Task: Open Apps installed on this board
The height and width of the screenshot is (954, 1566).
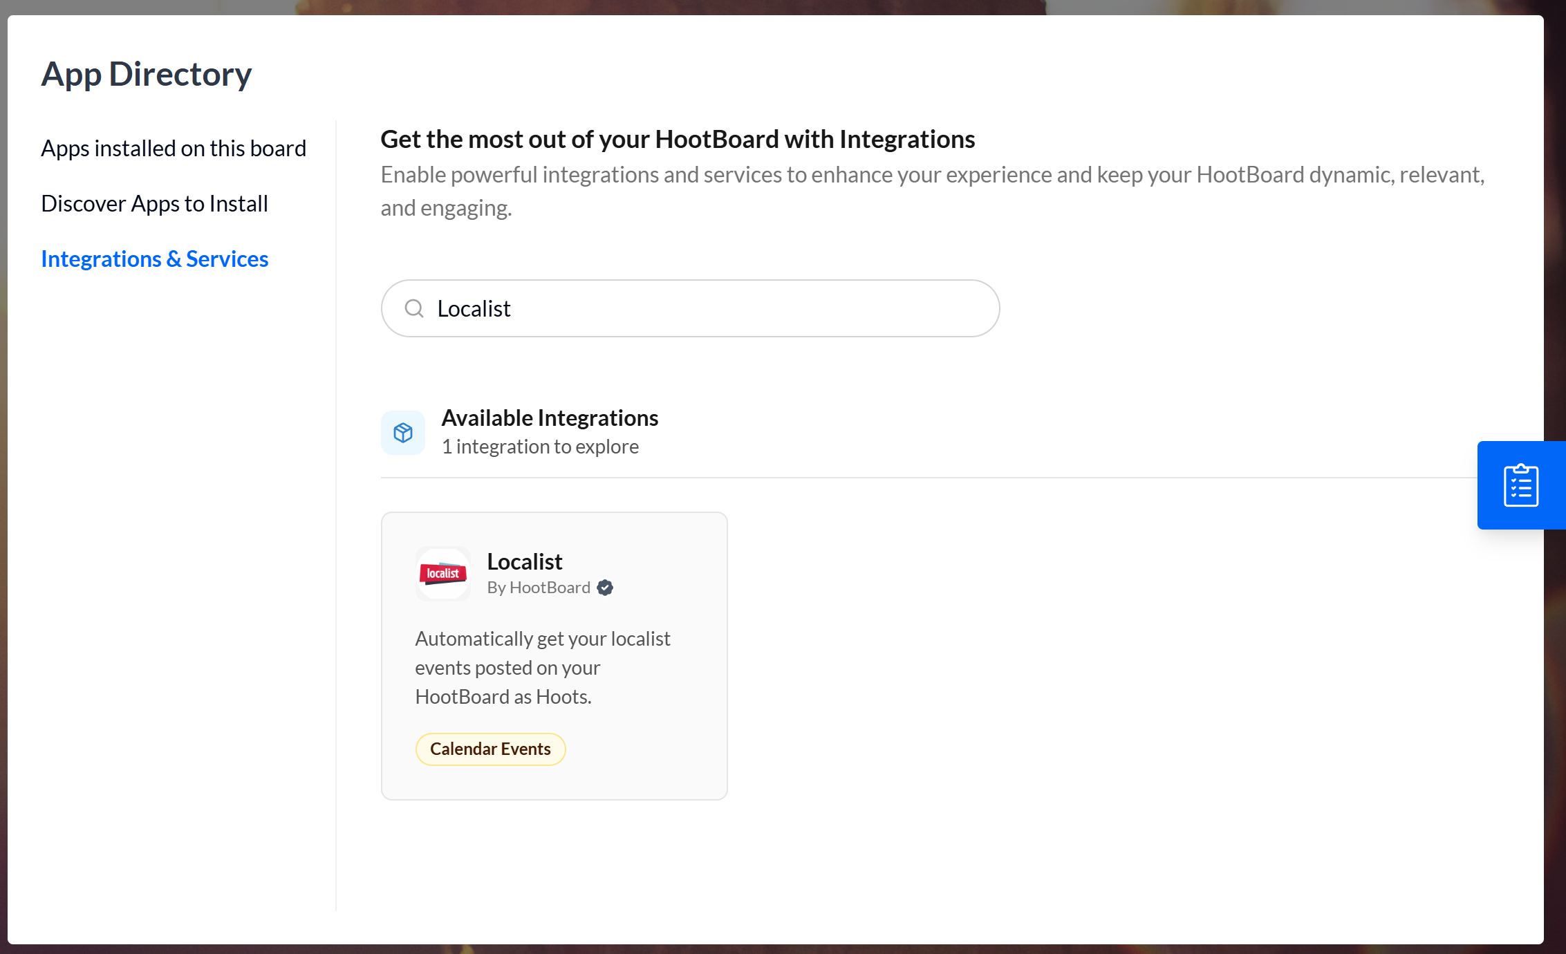Action: [x=173, y=149]
